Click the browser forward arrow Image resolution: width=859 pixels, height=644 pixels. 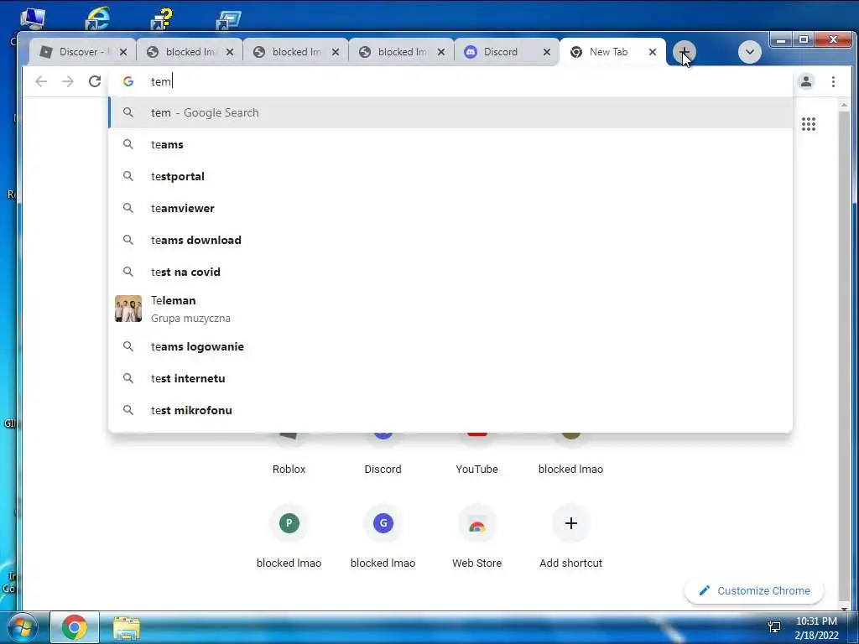click(67, 81)
